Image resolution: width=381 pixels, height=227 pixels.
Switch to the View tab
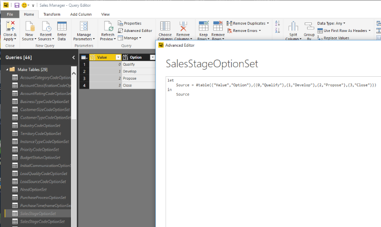point(105,14)
